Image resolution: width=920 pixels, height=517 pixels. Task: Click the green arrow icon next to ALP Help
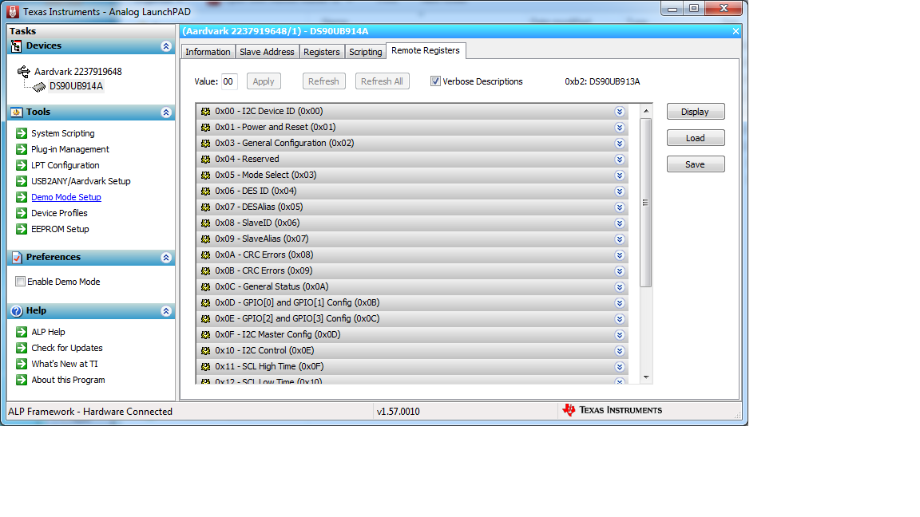[x=22, y=332]
